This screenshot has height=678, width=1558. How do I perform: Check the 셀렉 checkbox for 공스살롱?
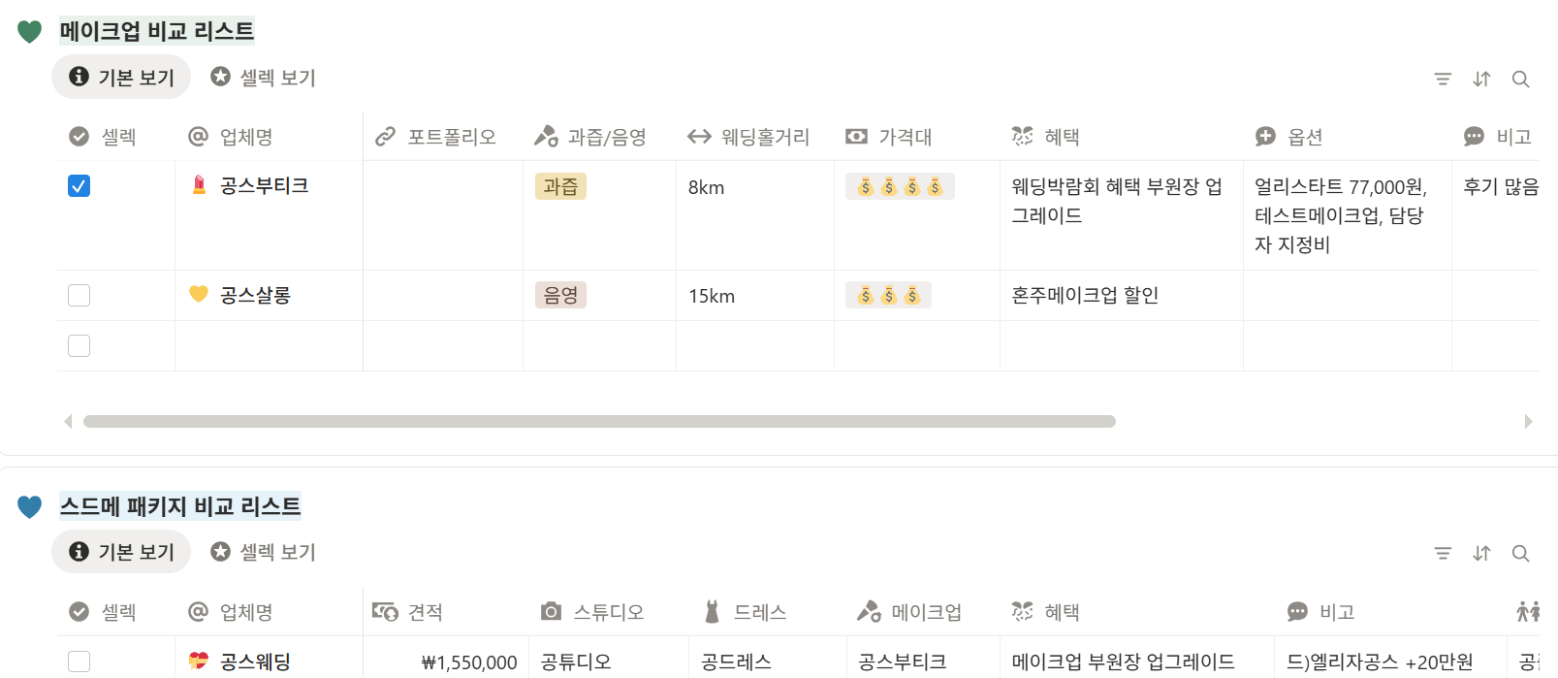[x=79, y=295]
